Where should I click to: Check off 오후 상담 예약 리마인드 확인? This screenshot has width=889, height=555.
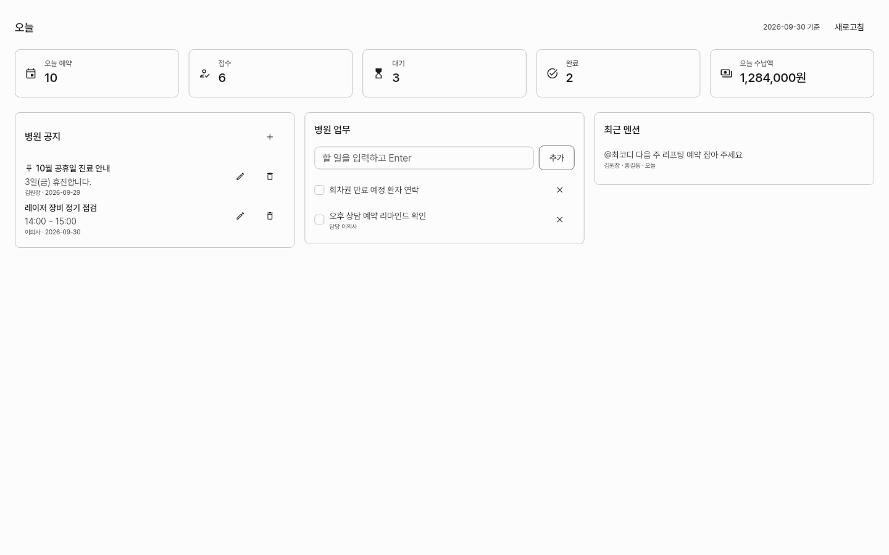319,220
